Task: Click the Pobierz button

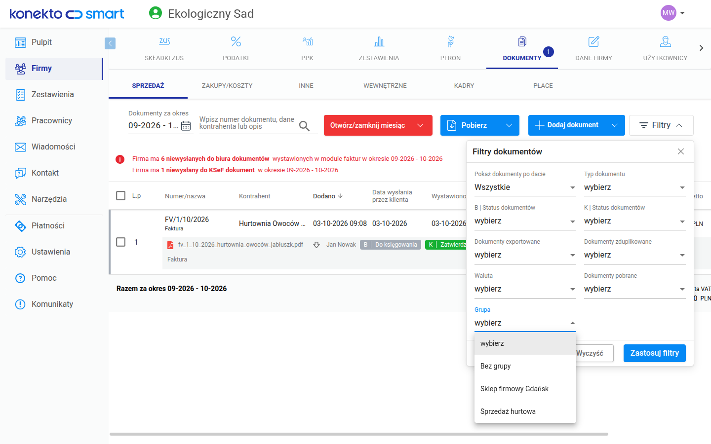Action: (x=480, y=125)
